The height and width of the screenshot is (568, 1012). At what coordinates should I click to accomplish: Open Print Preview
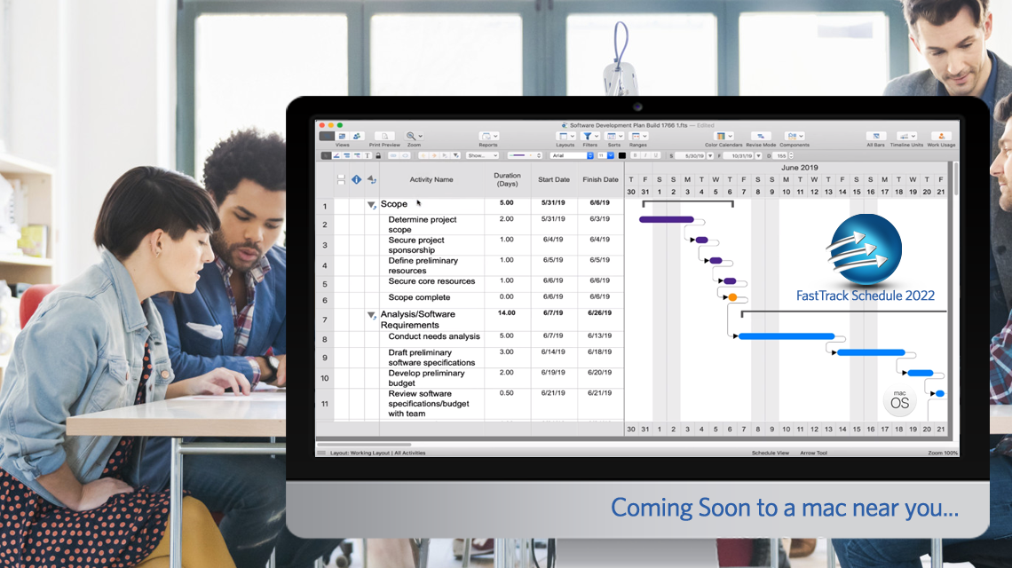click(385, 134)
